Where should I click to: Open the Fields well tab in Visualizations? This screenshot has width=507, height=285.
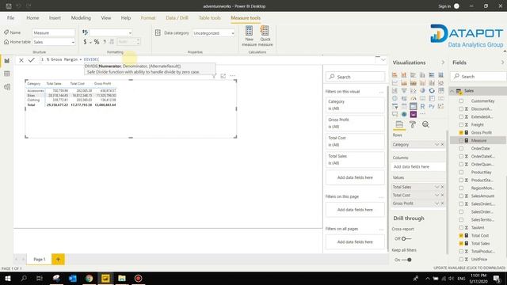coord(399,124)
